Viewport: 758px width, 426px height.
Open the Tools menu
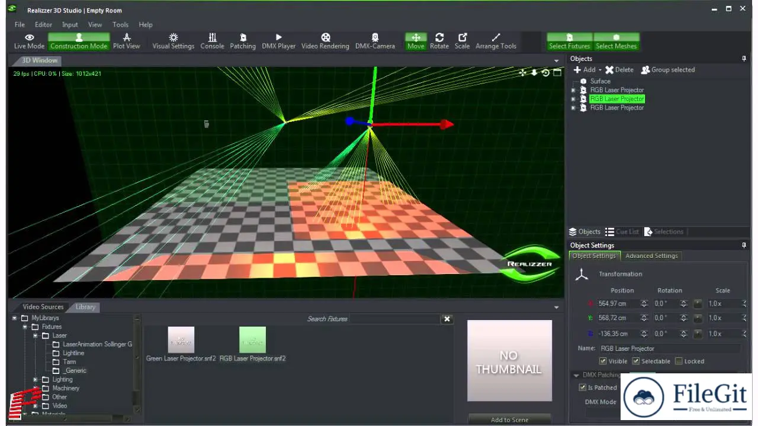120,25
